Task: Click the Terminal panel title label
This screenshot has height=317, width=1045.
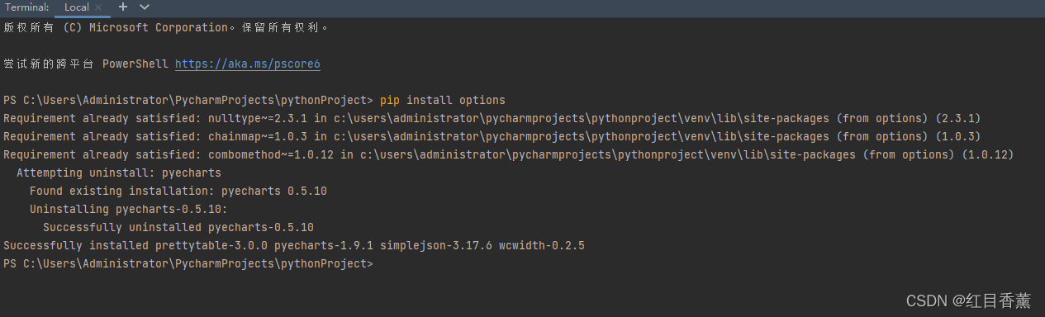Action: tap(27, 7)
